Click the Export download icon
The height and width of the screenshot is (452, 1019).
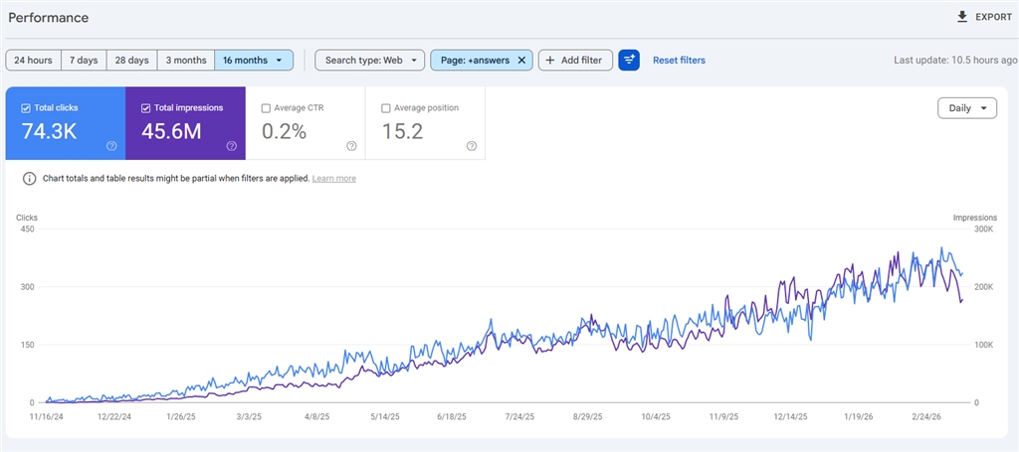pos(961,17)
